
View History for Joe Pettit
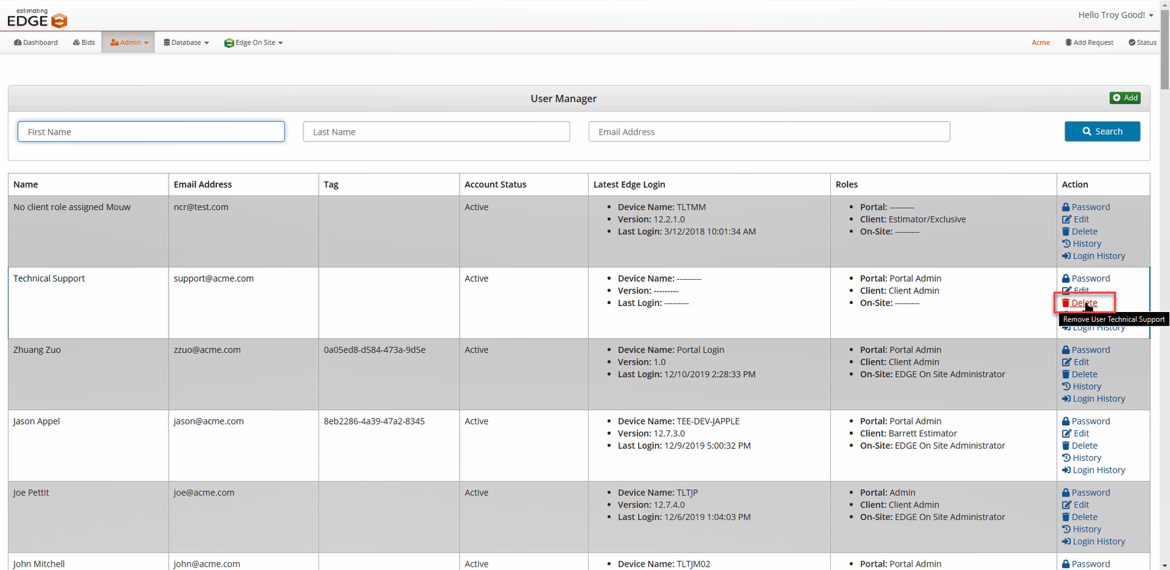[x=1081, y=529]
